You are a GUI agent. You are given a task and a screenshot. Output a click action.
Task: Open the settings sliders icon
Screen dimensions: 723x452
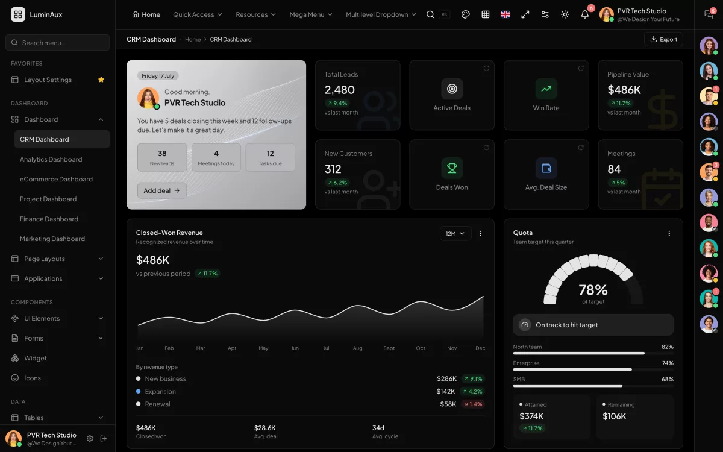pos(545,14)
